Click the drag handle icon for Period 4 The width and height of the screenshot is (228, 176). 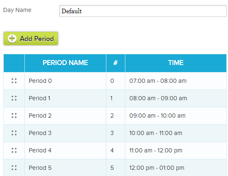pyautogui.click(x=14, y=150)
